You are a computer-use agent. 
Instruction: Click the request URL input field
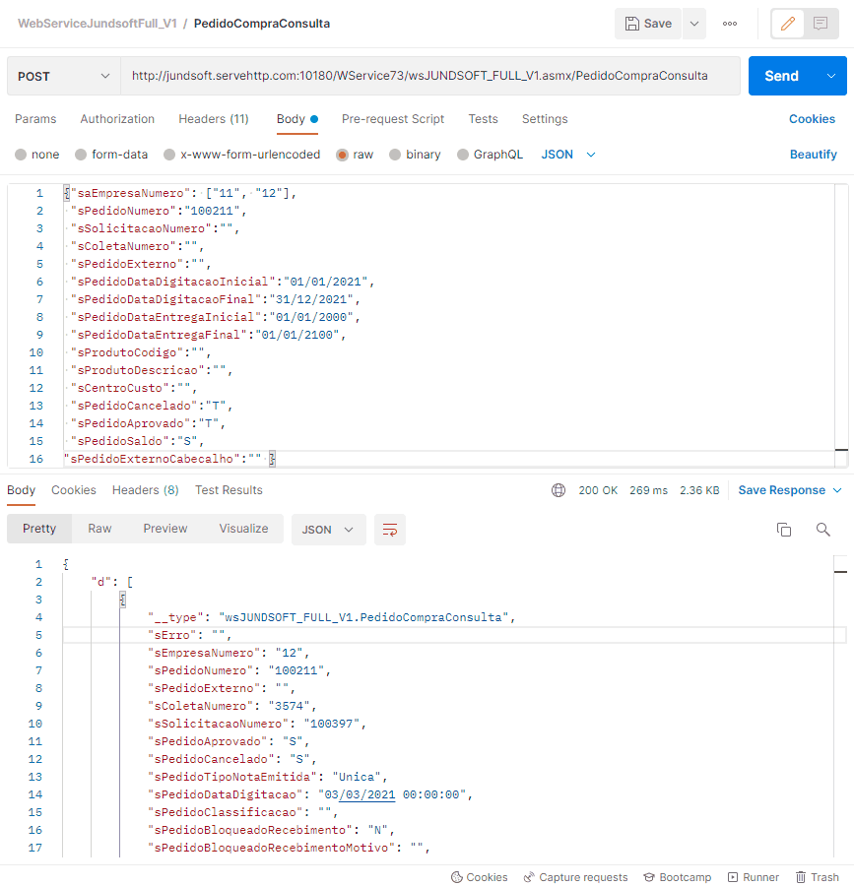point(429,76)
